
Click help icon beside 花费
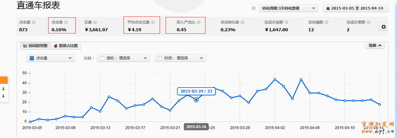click(95, 22)
